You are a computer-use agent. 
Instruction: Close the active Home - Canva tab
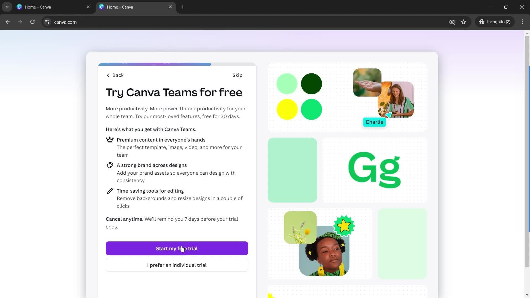tap(170, 7)
